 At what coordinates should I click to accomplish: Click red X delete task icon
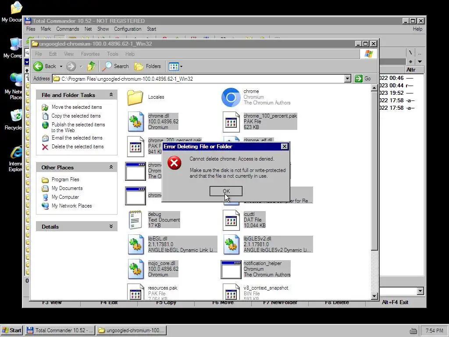tap(45, 147)
